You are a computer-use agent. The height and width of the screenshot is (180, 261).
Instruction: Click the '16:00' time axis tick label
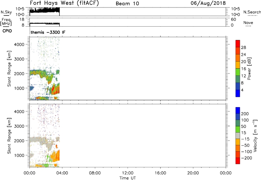160,173
